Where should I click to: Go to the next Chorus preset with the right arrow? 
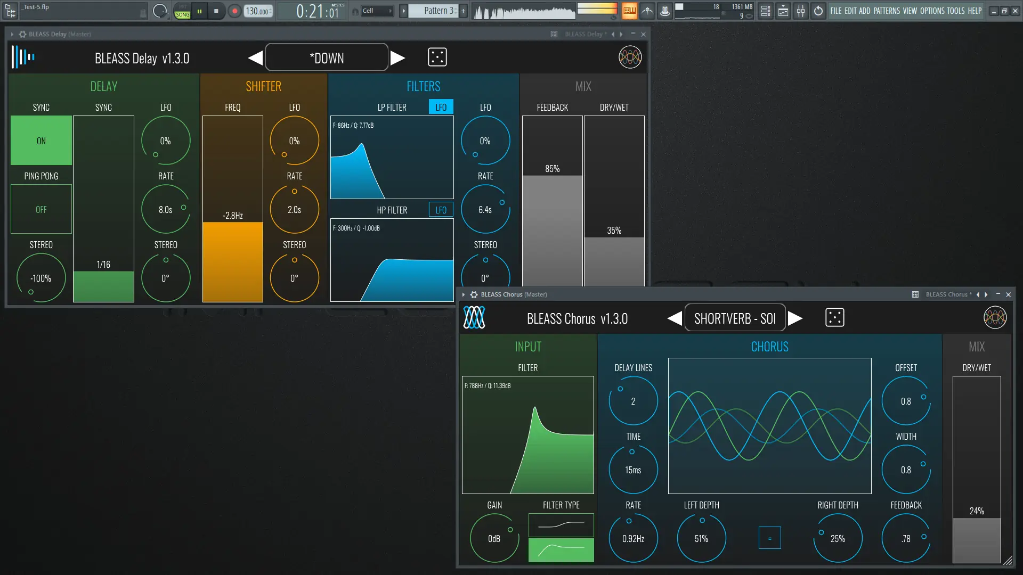pos(795,318)
